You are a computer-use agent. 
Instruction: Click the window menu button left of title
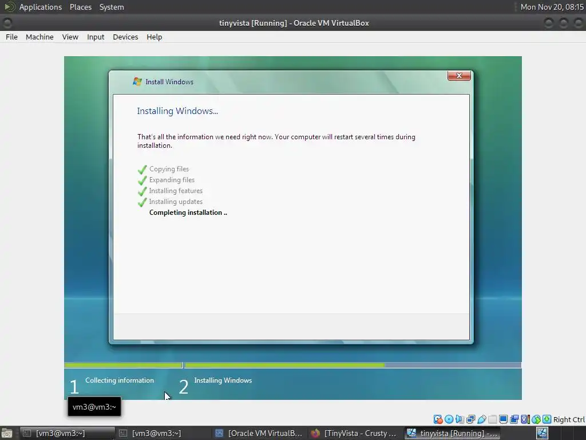pyautogui.click(x=7, y=23)
